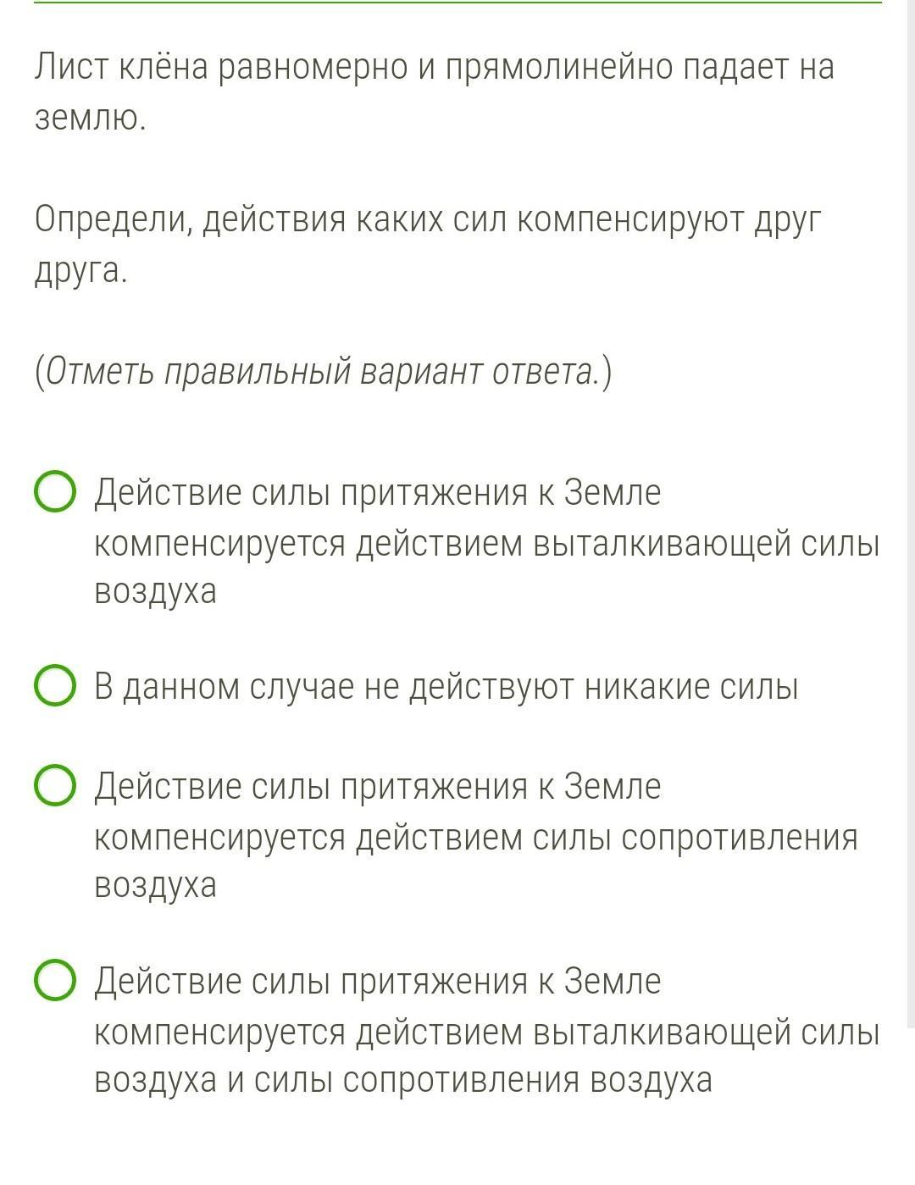
Task: Select radio button for air resistance only option
Action: click(55, 787)
